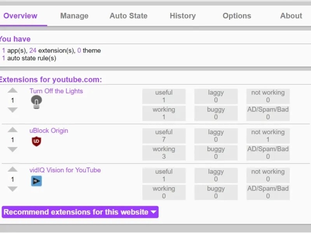
Task: Mark vidIQ Vision as AD/Spam/Bad
Action: tap(268, 192)
